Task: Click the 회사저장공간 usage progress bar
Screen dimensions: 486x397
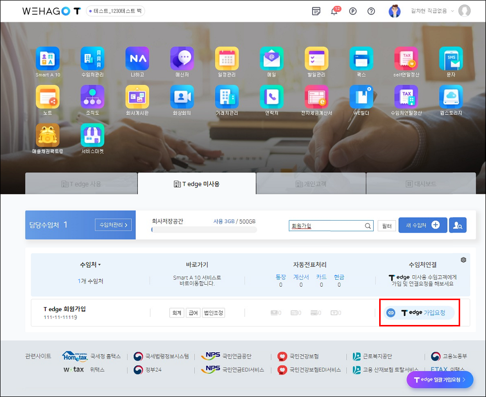Action: 204,230
